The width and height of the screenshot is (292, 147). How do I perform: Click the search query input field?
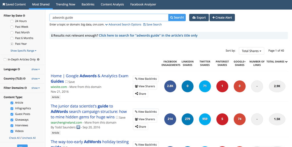tap(109, 18)
